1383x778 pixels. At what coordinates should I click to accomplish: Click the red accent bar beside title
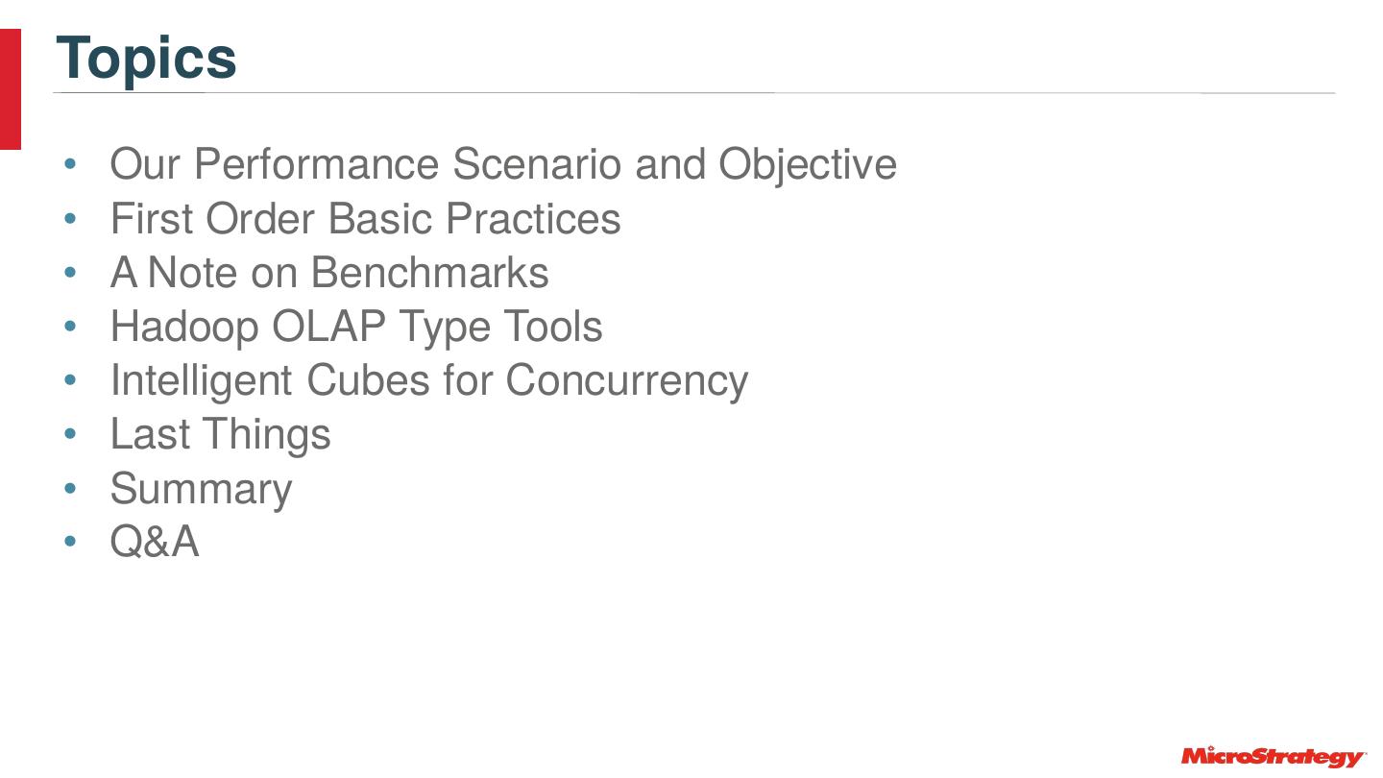coord(10,88)
